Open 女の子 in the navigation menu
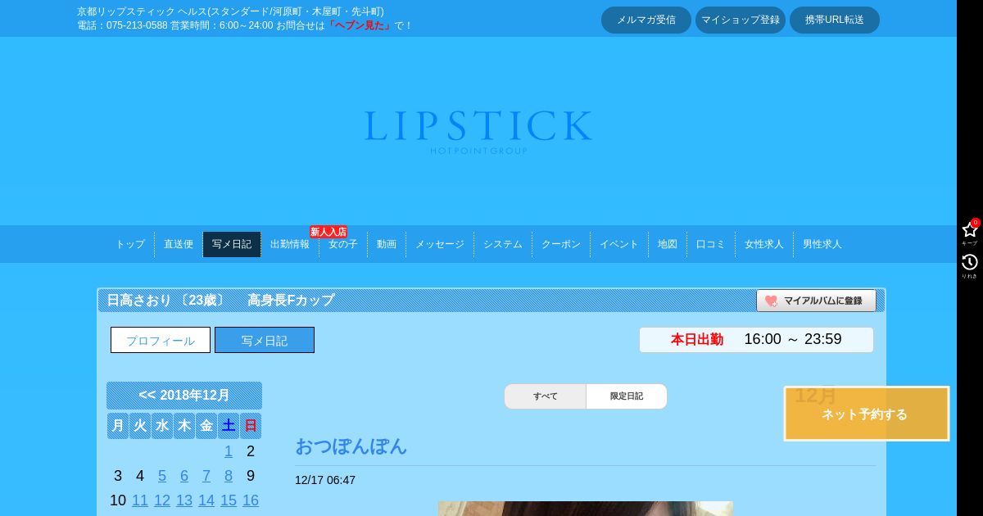This screenshot has height=516, width=983. (x=343, y=244)
